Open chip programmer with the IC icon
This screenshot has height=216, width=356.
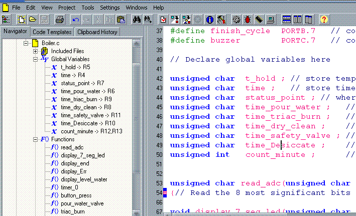(259, 20)
